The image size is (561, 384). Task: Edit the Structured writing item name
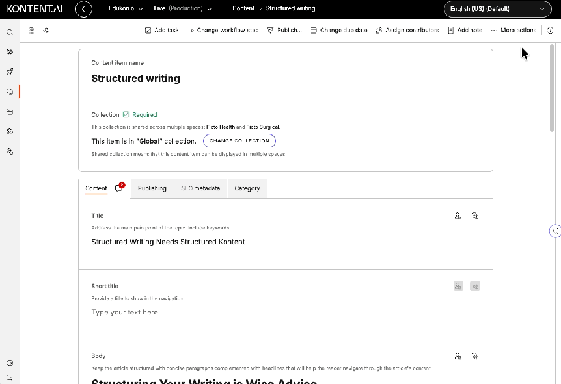pos(135,79)
